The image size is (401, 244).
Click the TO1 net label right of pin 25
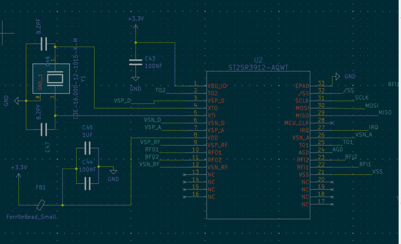pyautogui.click(x=348, y=142)
